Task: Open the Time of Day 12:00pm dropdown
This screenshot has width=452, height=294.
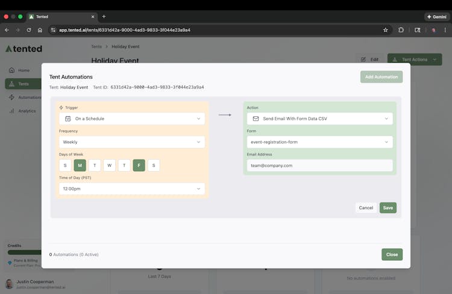Action: click(x=132, y=189)
